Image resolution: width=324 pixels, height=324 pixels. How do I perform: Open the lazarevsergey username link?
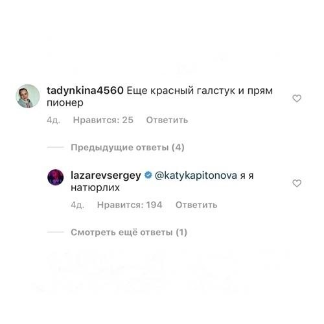coord(106,176)
